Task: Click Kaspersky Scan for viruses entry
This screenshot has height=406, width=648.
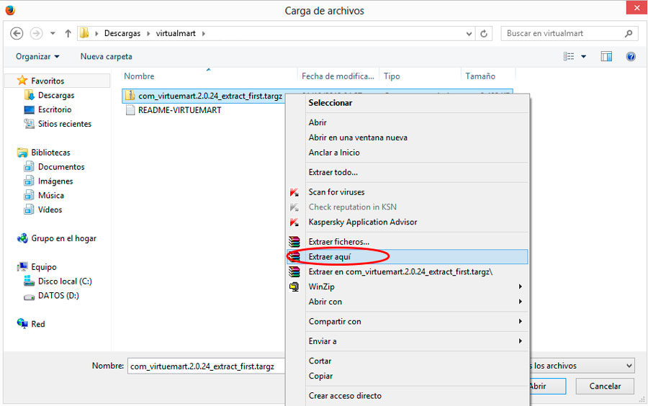Action: (336, 192)
